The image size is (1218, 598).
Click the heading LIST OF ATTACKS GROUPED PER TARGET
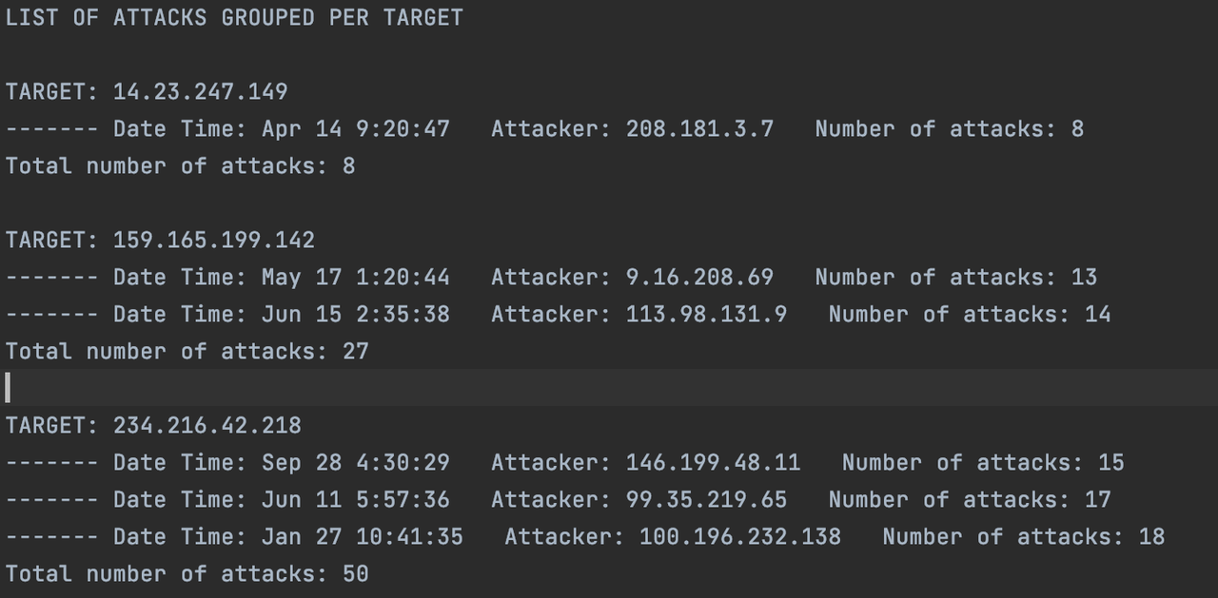tap(234, 17)
